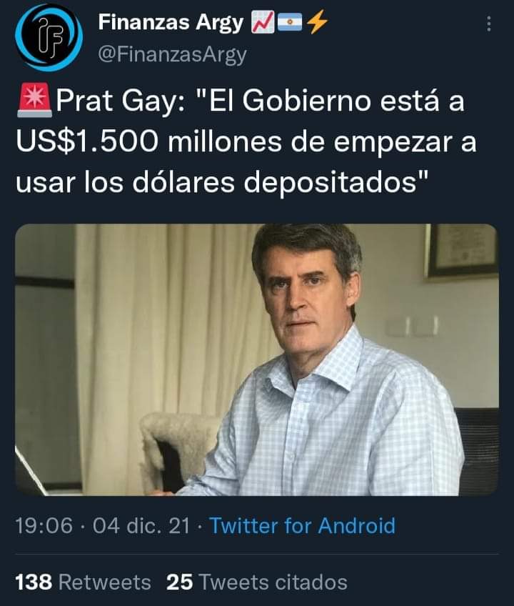Viewport: 514px width, 606px height.
Task: Select the 'usar los dólares depositados' line
Action: tap(222, 182)
